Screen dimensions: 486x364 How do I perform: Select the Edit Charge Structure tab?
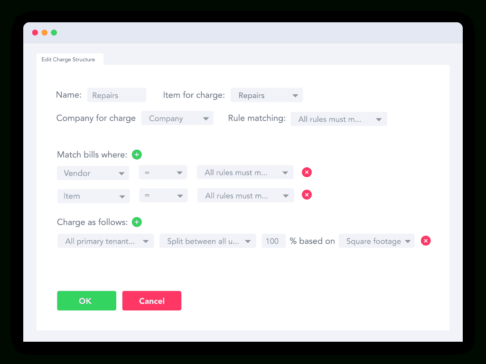coord(70,59)
